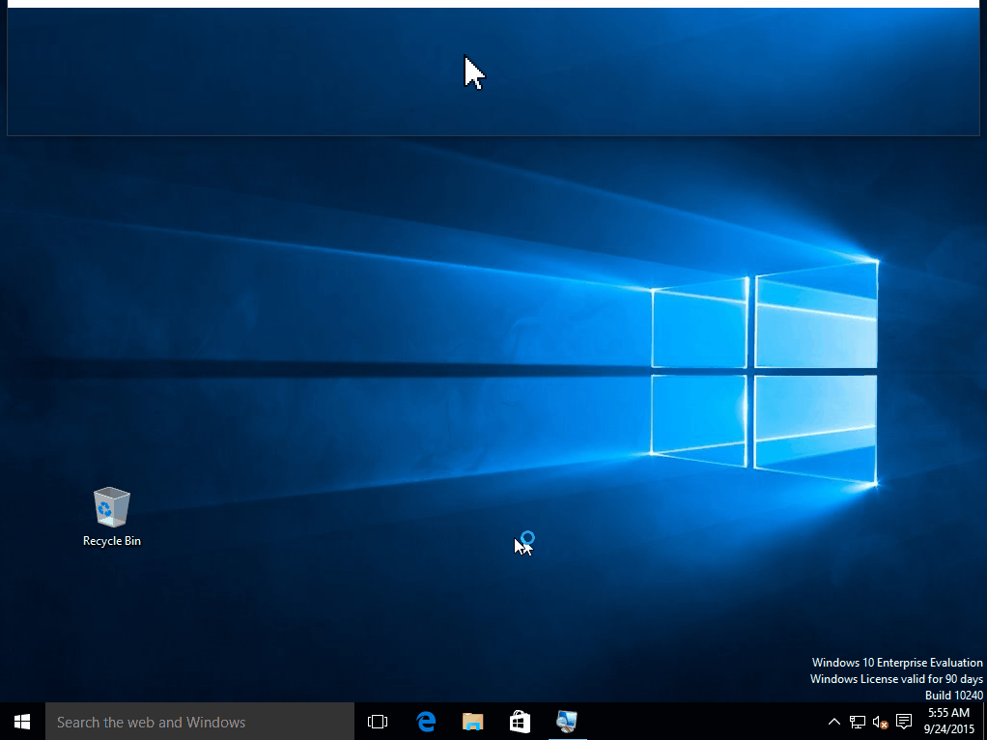This screenshot has width=987, height=740.
Task: Show hidden system tray icons
Action: pos(834,722)
